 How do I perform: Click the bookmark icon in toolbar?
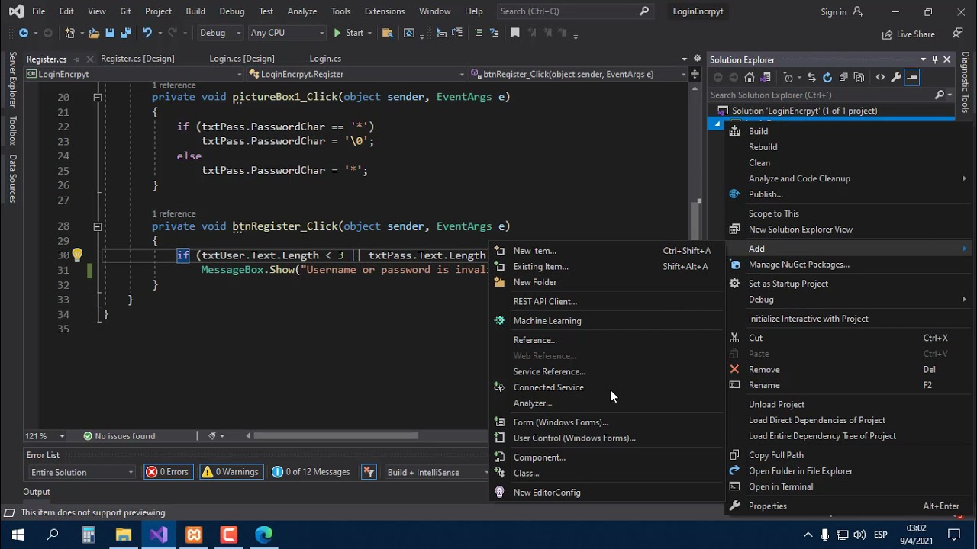[515, 33]
